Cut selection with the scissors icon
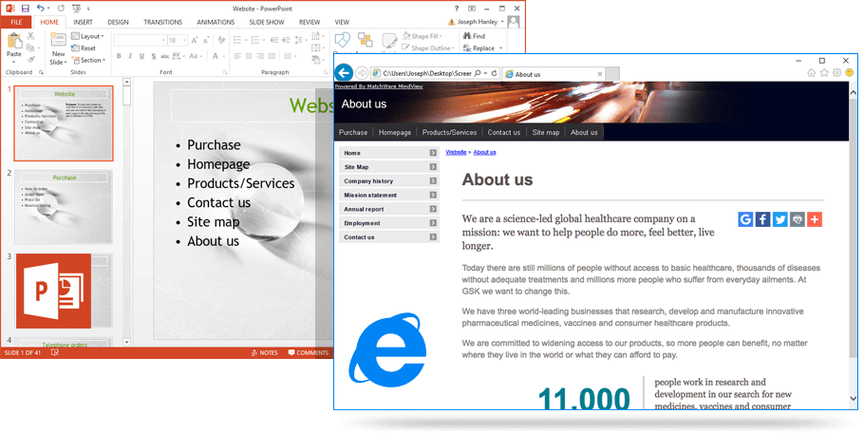The image size is (864, 434). click(x=30, y=36)
